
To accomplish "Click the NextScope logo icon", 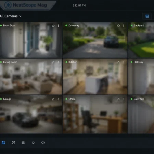I will click(x=8, y=5).
